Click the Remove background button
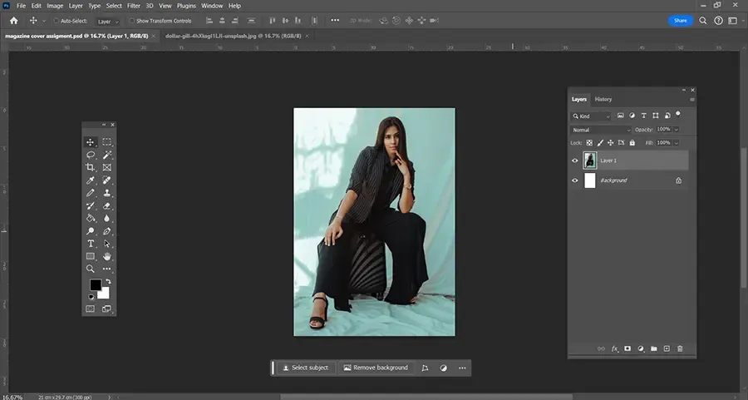This screenshot has width=748, height=400. click(x=376, y=368)
